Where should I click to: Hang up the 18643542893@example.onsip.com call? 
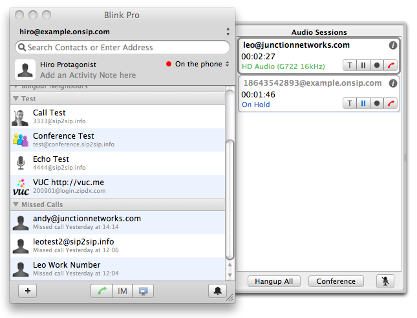[x=390, y=103]
